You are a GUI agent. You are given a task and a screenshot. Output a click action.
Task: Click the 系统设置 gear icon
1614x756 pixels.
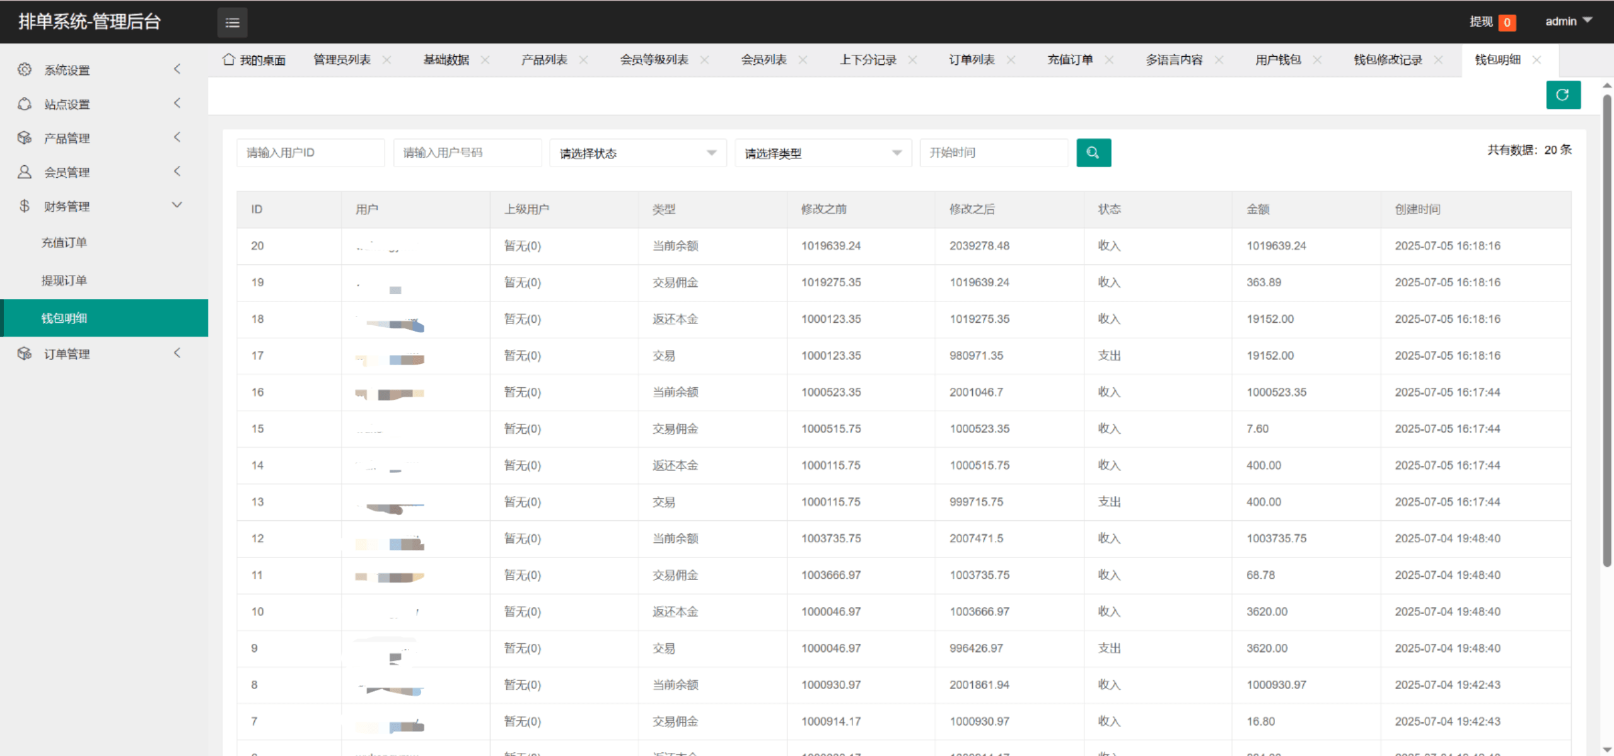point(25,69)
